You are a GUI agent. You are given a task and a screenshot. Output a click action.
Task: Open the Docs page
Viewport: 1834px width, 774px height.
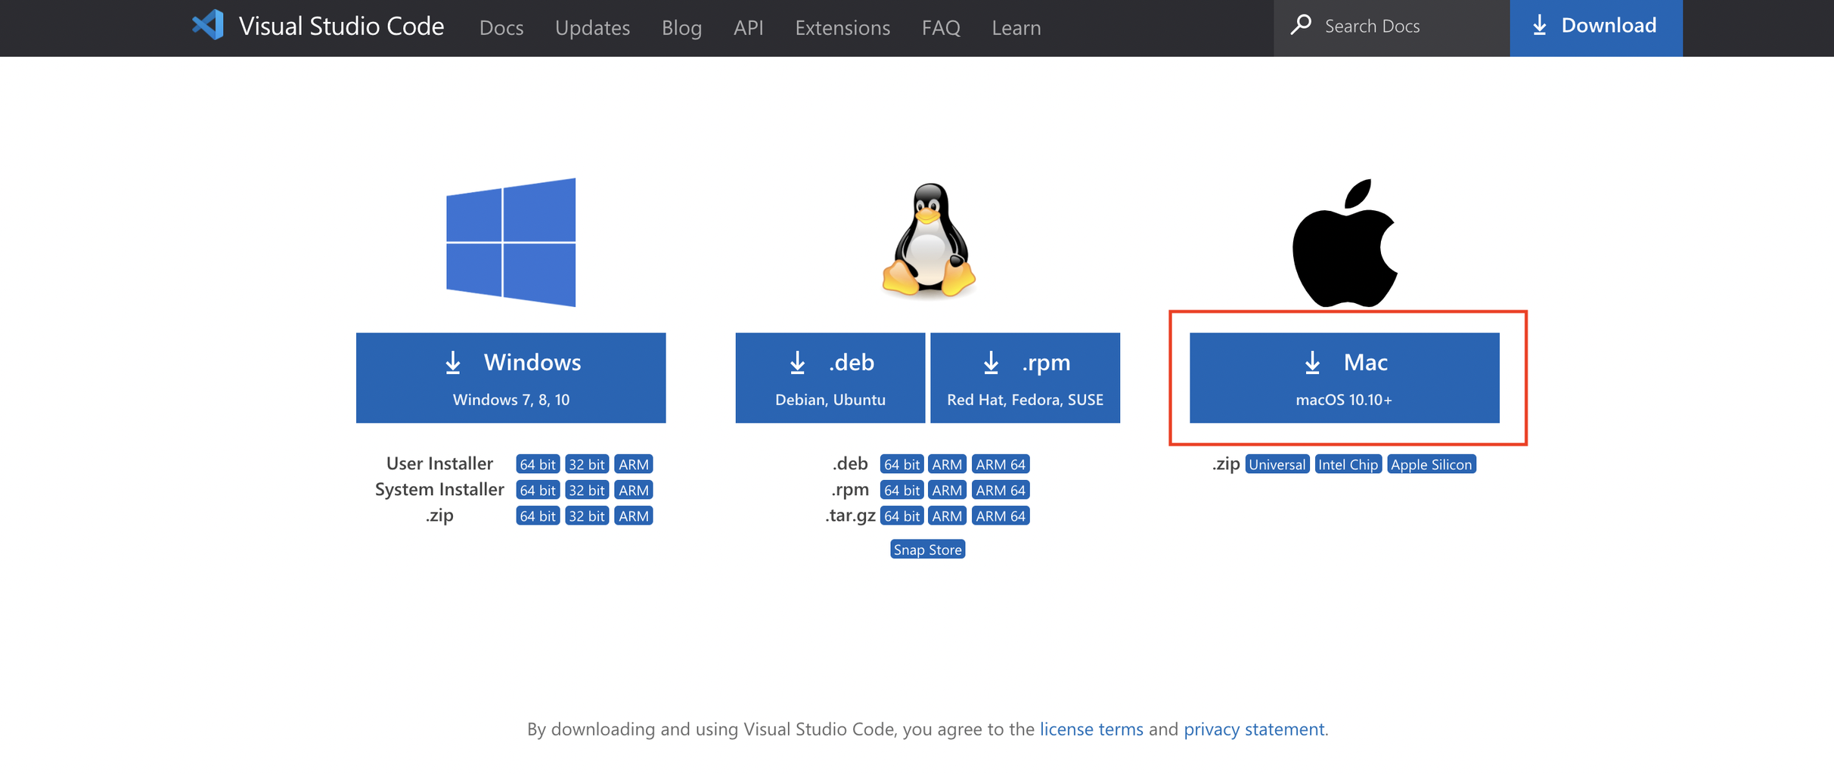501,27
